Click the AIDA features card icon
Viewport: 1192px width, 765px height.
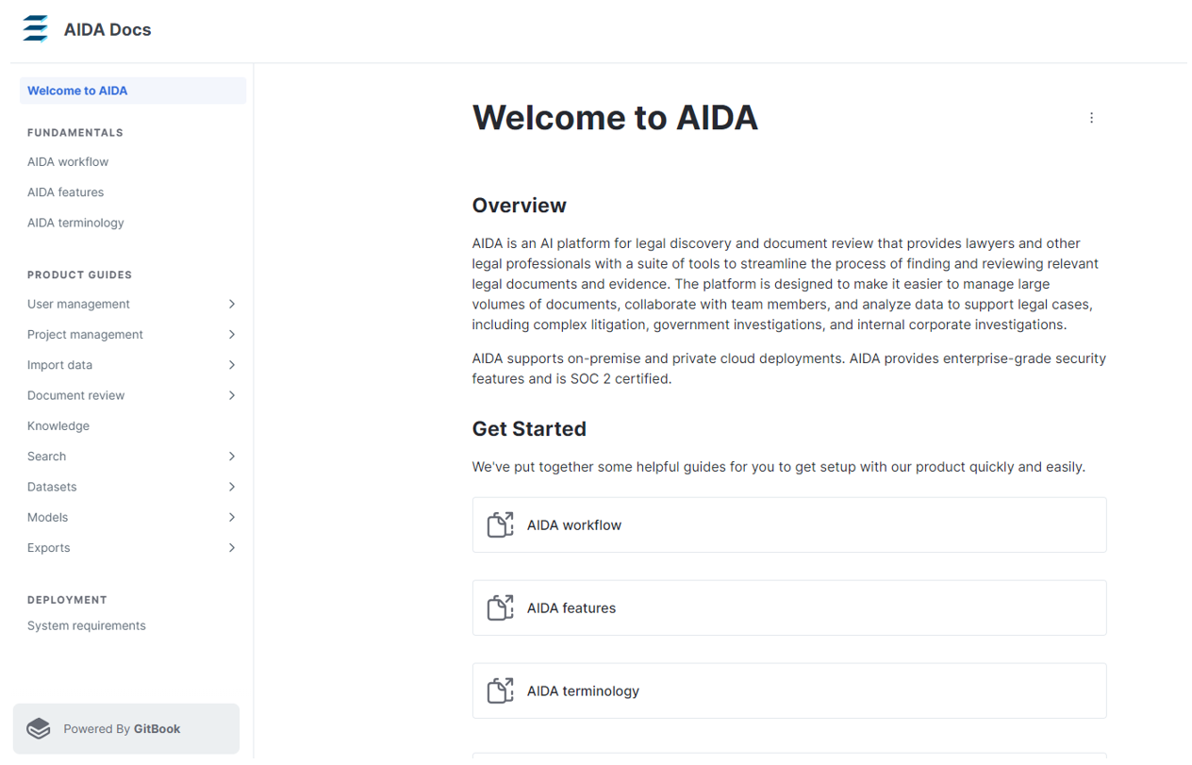click(501, 607)
